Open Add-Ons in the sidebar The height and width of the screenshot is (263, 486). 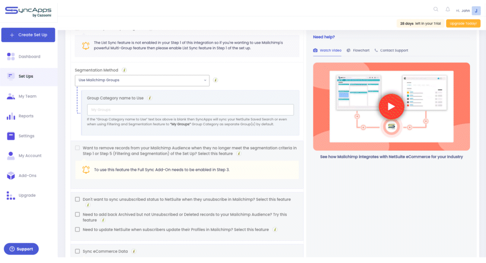29,176
